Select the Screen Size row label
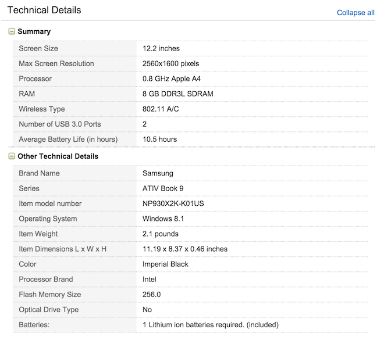 coord(38,48)
